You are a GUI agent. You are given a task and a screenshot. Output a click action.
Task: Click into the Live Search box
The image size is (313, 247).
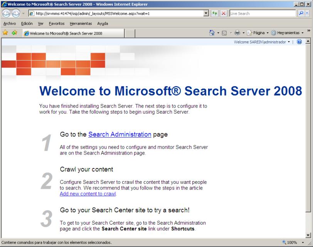pyautogui.click(x=263, y=13)
